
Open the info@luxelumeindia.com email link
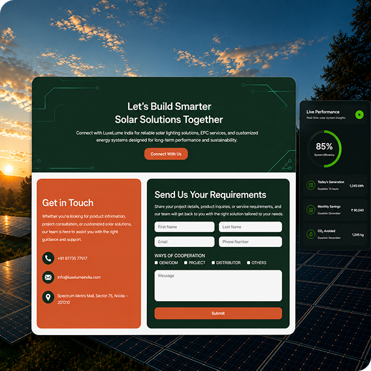79,277
